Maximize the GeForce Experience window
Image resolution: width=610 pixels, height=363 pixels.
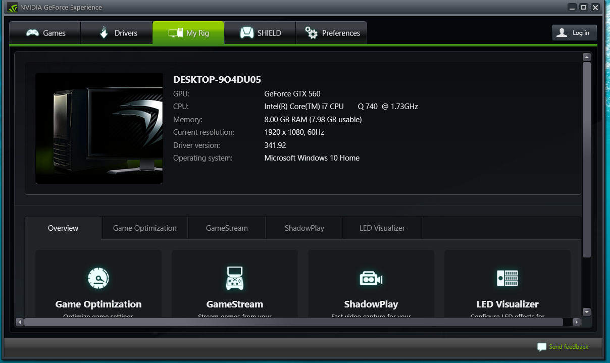(x=583, y=7)
